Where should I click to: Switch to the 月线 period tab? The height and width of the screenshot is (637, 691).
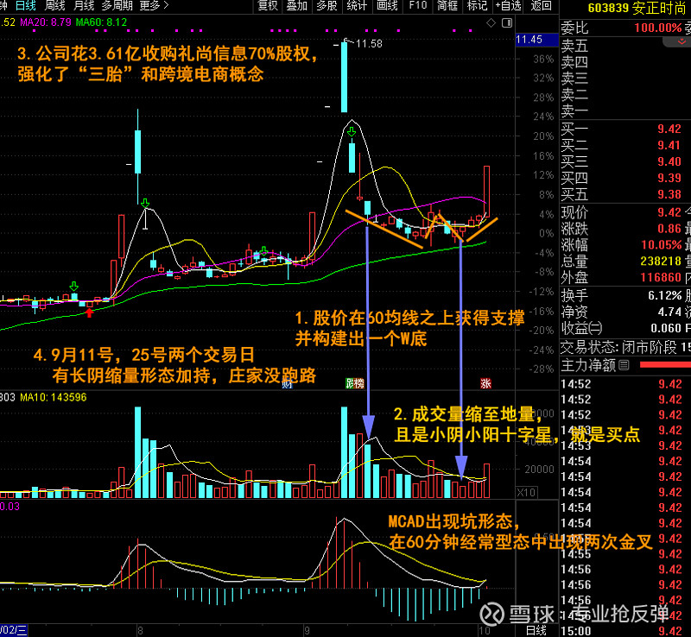[84, 6]
